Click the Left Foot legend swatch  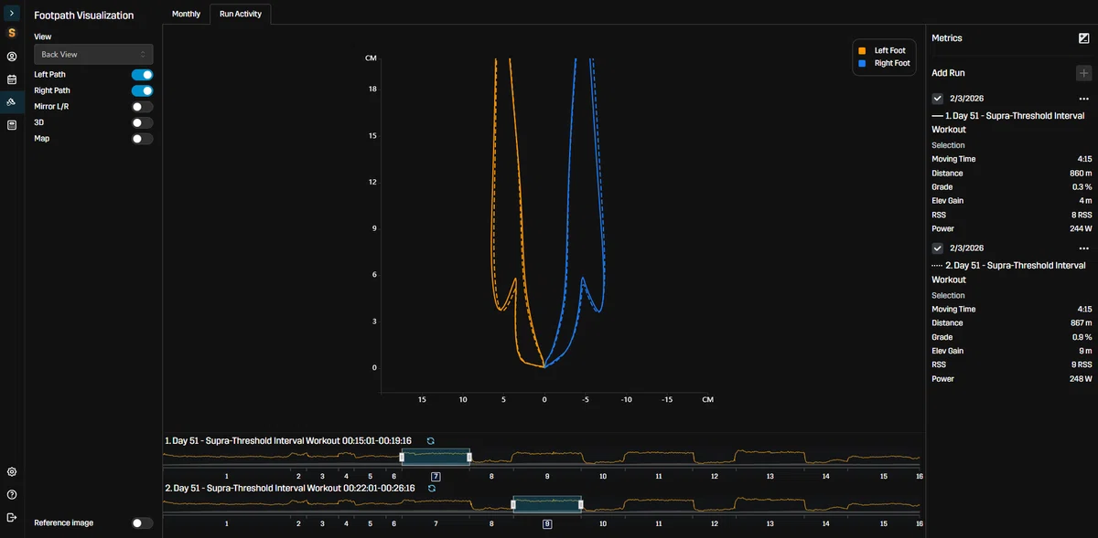tap(861, 50)
